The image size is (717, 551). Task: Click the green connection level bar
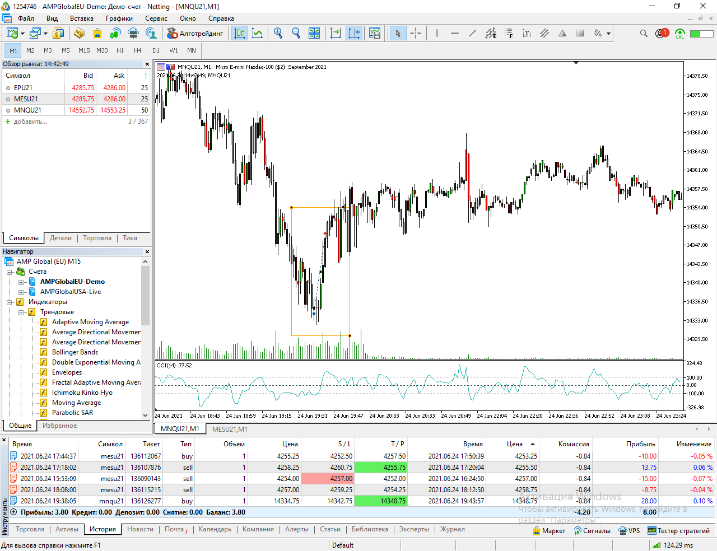702,34
